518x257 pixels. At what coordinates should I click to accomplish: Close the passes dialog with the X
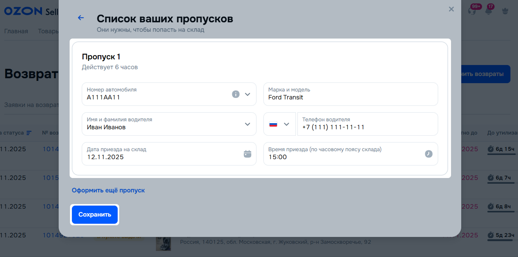pos(451,9)
